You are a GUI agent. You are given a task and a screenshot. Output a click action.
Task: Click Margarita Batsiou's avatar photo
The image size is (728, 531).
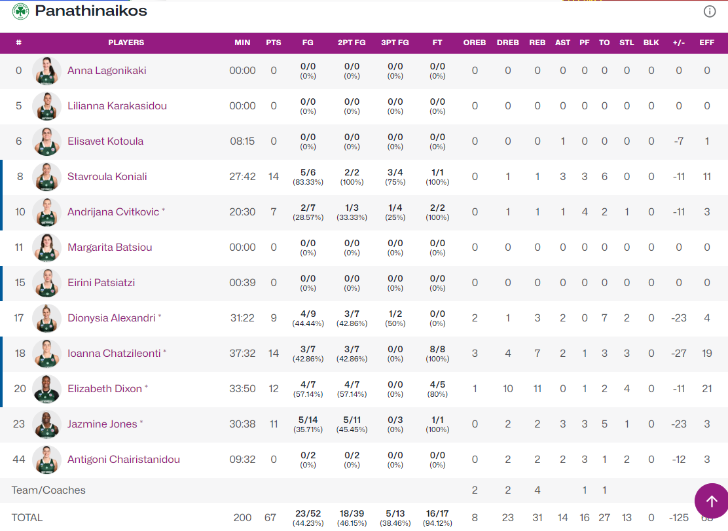[x=47, y=247]
